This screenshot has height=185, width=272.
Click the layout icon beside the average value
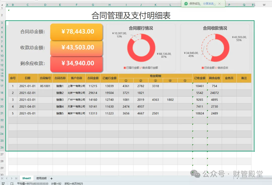tap(12, 183)
